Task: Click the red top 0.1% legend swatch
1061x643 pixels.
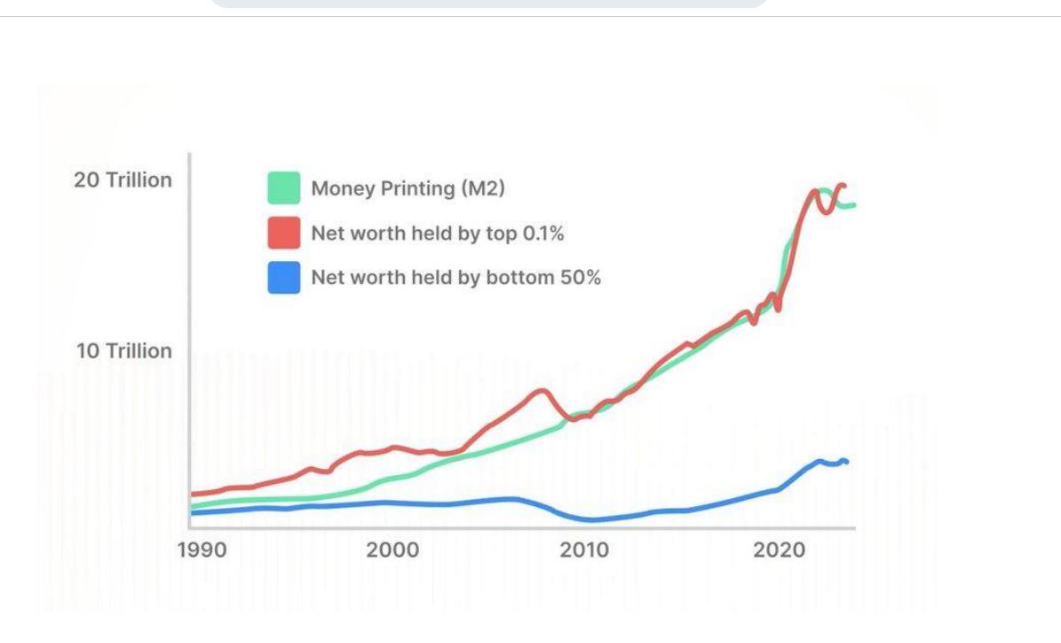Action: point(284,234)
